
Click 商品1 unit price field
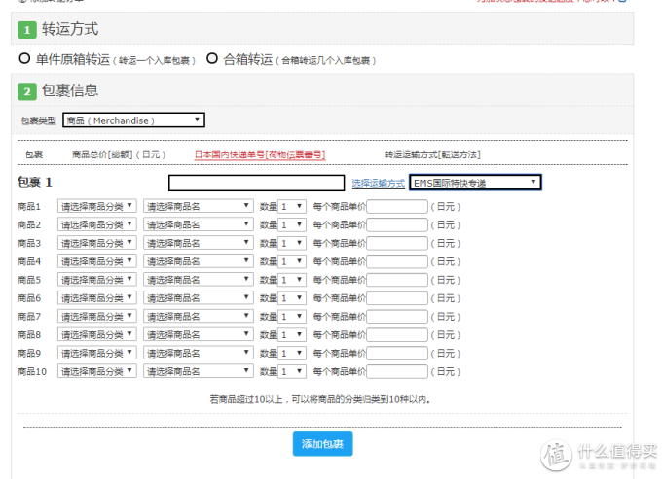(x=397, y=206)
